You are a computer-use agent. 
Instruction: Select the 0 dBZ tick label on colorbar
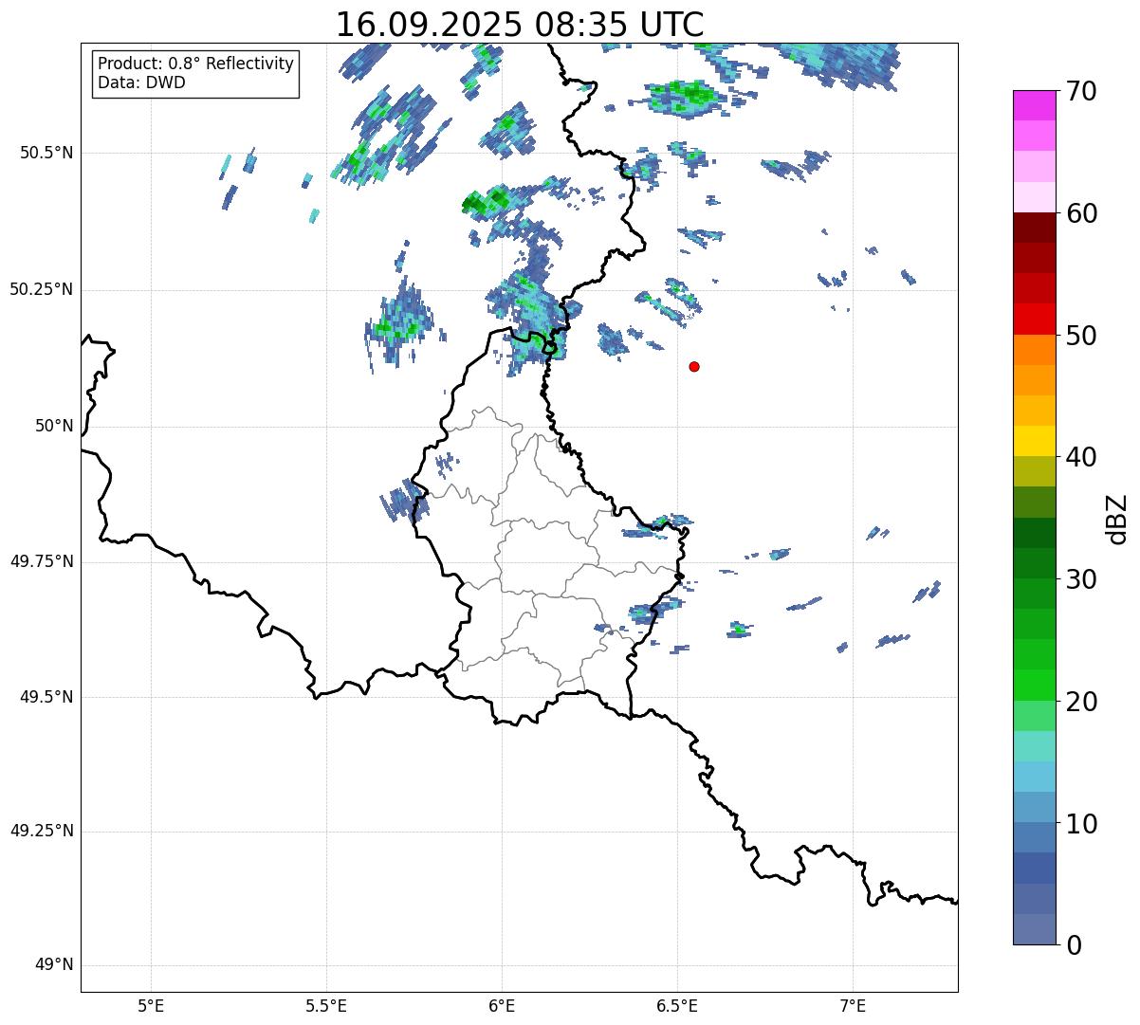click(x=1073, y=945)
